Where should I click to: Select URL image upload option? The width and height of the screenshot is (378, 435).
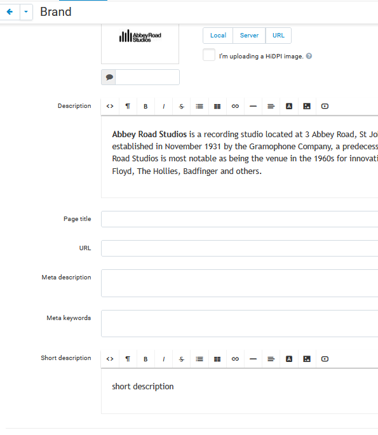pos(278,36)
